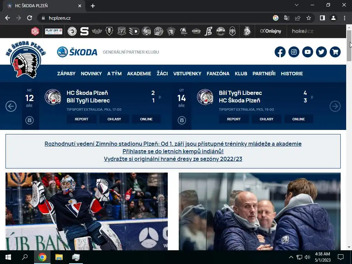Image resolution: width=352 pixels, height=264 pixels.
Task: Expand the tab search chevron
Action: point(297,5)
